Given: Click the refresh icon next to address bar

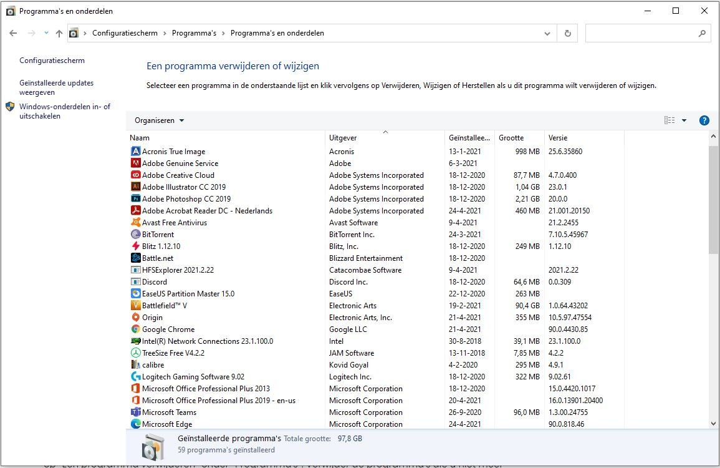Looking at the screenshot, I should pos(567,33).
